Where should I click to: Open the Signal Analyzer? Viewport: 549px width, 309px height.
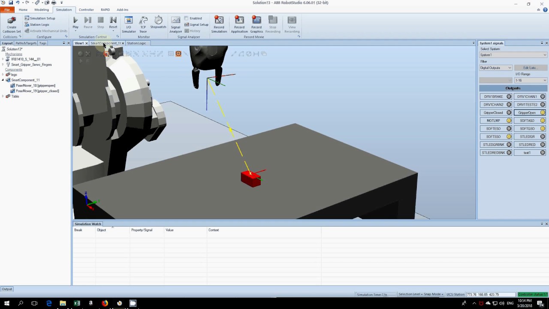[x=175, y=25]
